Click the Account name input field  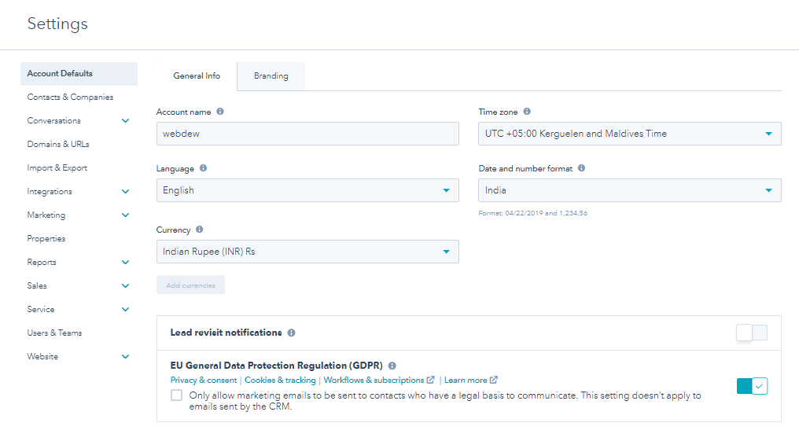tap(307, 134)
